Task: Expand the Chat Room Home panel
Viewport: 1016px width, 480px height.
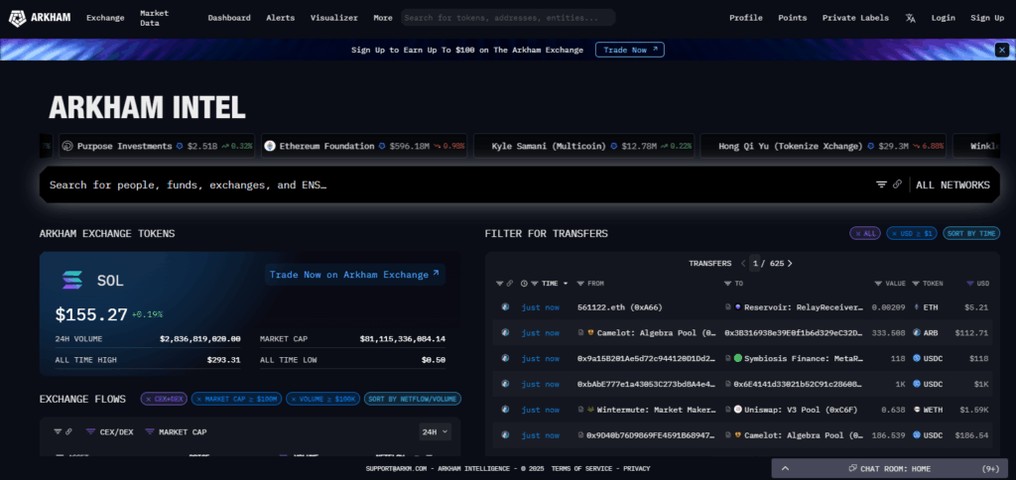Action: tap(786, 468)
